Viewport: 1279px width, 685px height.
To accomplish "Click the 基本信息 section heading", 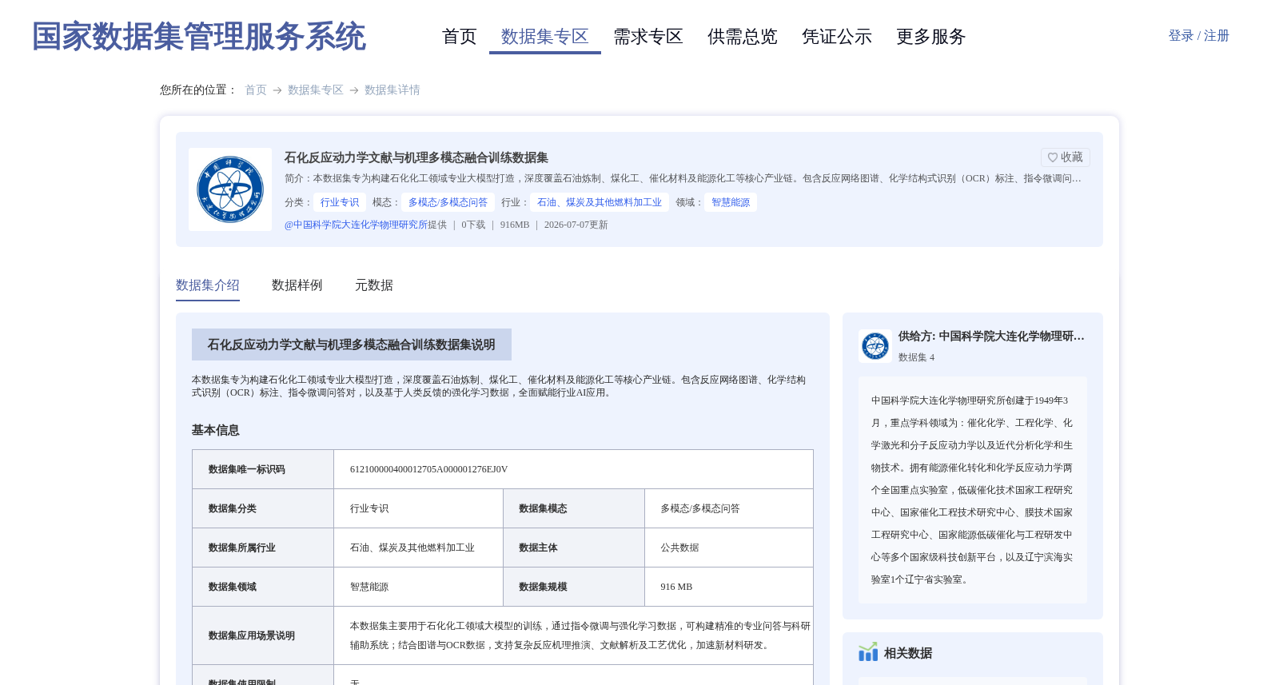I will (x=216, y=430).
